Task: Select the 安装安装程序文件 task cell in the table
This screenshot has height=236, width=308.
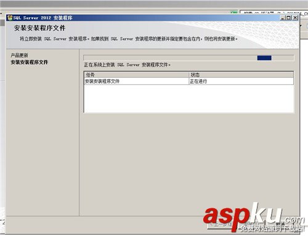Action: pos(136,81)
